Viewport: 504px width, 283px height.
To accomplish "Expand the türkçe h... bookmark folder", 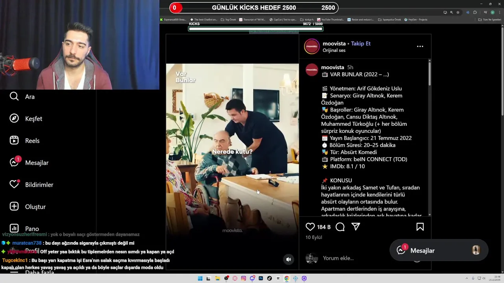I will [x=307, y=19].
